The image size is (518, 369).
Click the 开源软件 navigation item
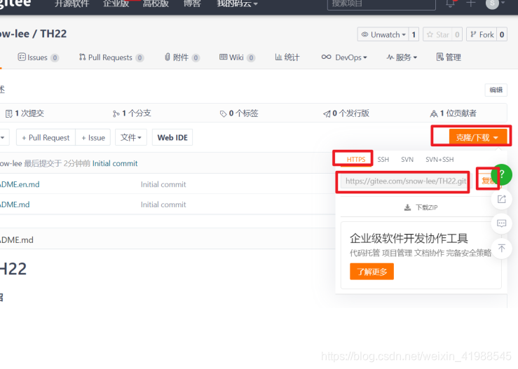pyautogui.click(x=71, y=4)
